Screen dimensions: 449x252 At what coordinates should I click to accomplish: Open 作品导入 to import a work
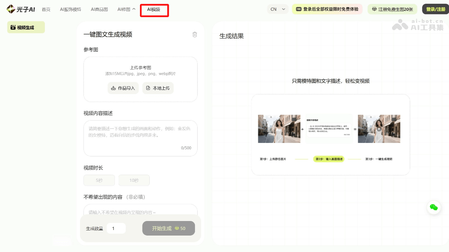(x=123, y=88)
